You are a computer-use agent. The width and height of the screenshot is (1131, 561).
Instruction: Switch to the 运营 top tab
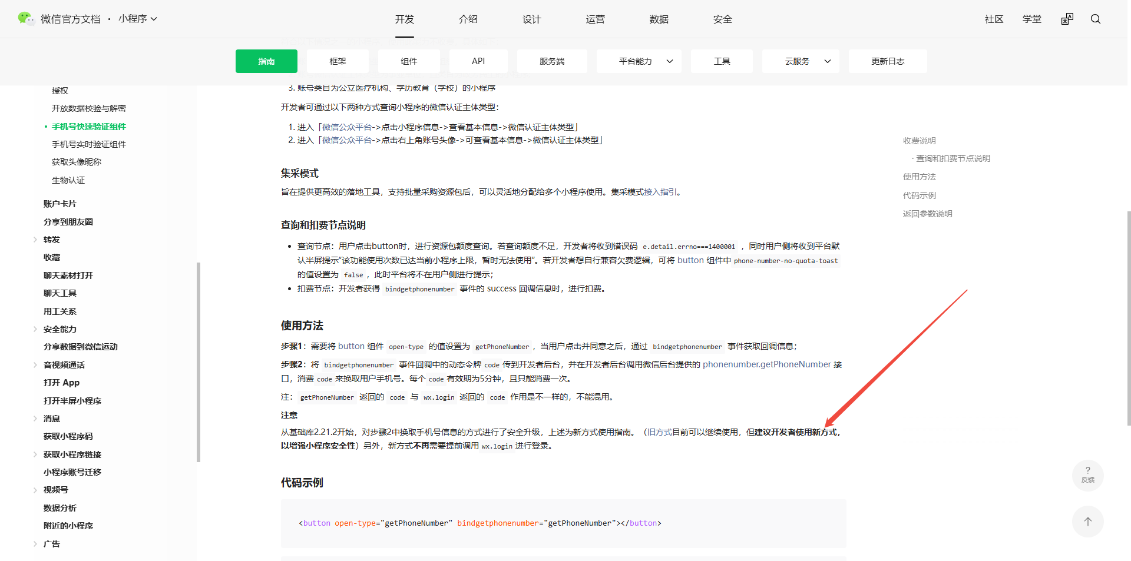click(x=596, y=19)
